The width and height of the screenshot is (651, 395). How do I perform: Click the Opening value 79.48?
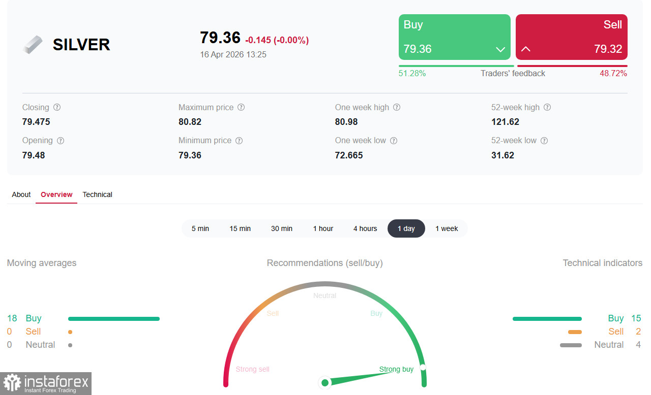[34, 155]
